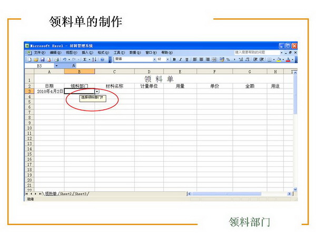Click the AutoSum sigma icon
316x237 pixels.
click(x=85, y=60)
